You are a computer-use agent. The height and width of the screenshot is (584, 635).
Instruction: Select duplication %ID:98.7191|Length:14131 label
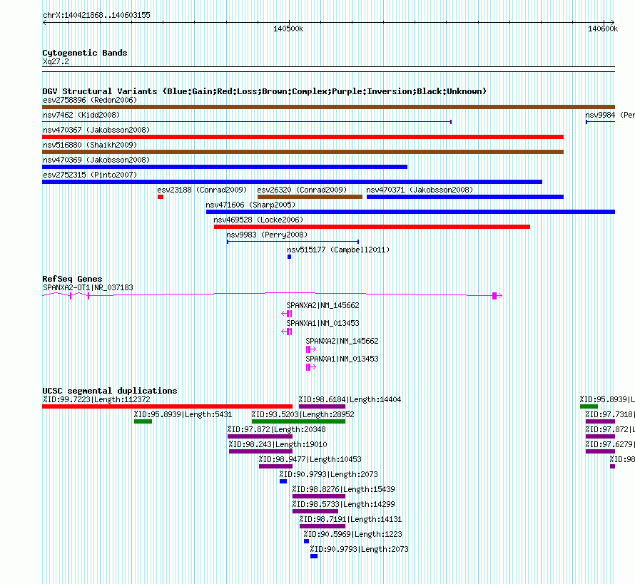pos(351,519)
